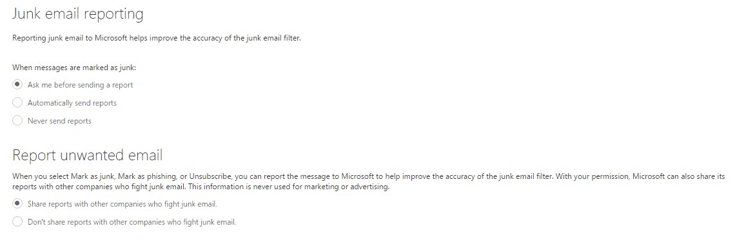Click the 'Reporting junk email to Microsoft helps' description
The width and height of the screenshot is (735, 251).
tap(157, 38)
